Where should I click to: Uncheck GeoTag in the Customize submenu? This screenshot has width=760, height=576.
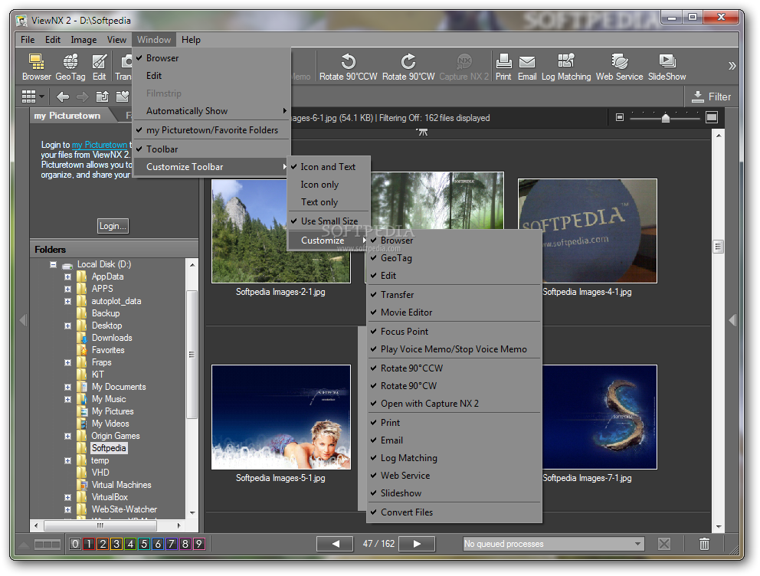tap(454, 258)
